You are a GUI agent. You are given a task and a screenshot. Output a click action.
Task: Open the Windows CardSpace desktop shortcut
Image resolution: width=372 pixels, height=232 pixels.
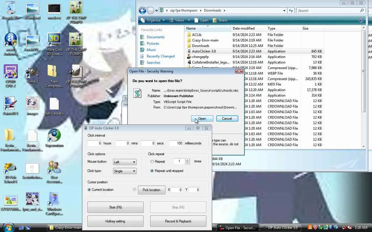pos(54,204)
